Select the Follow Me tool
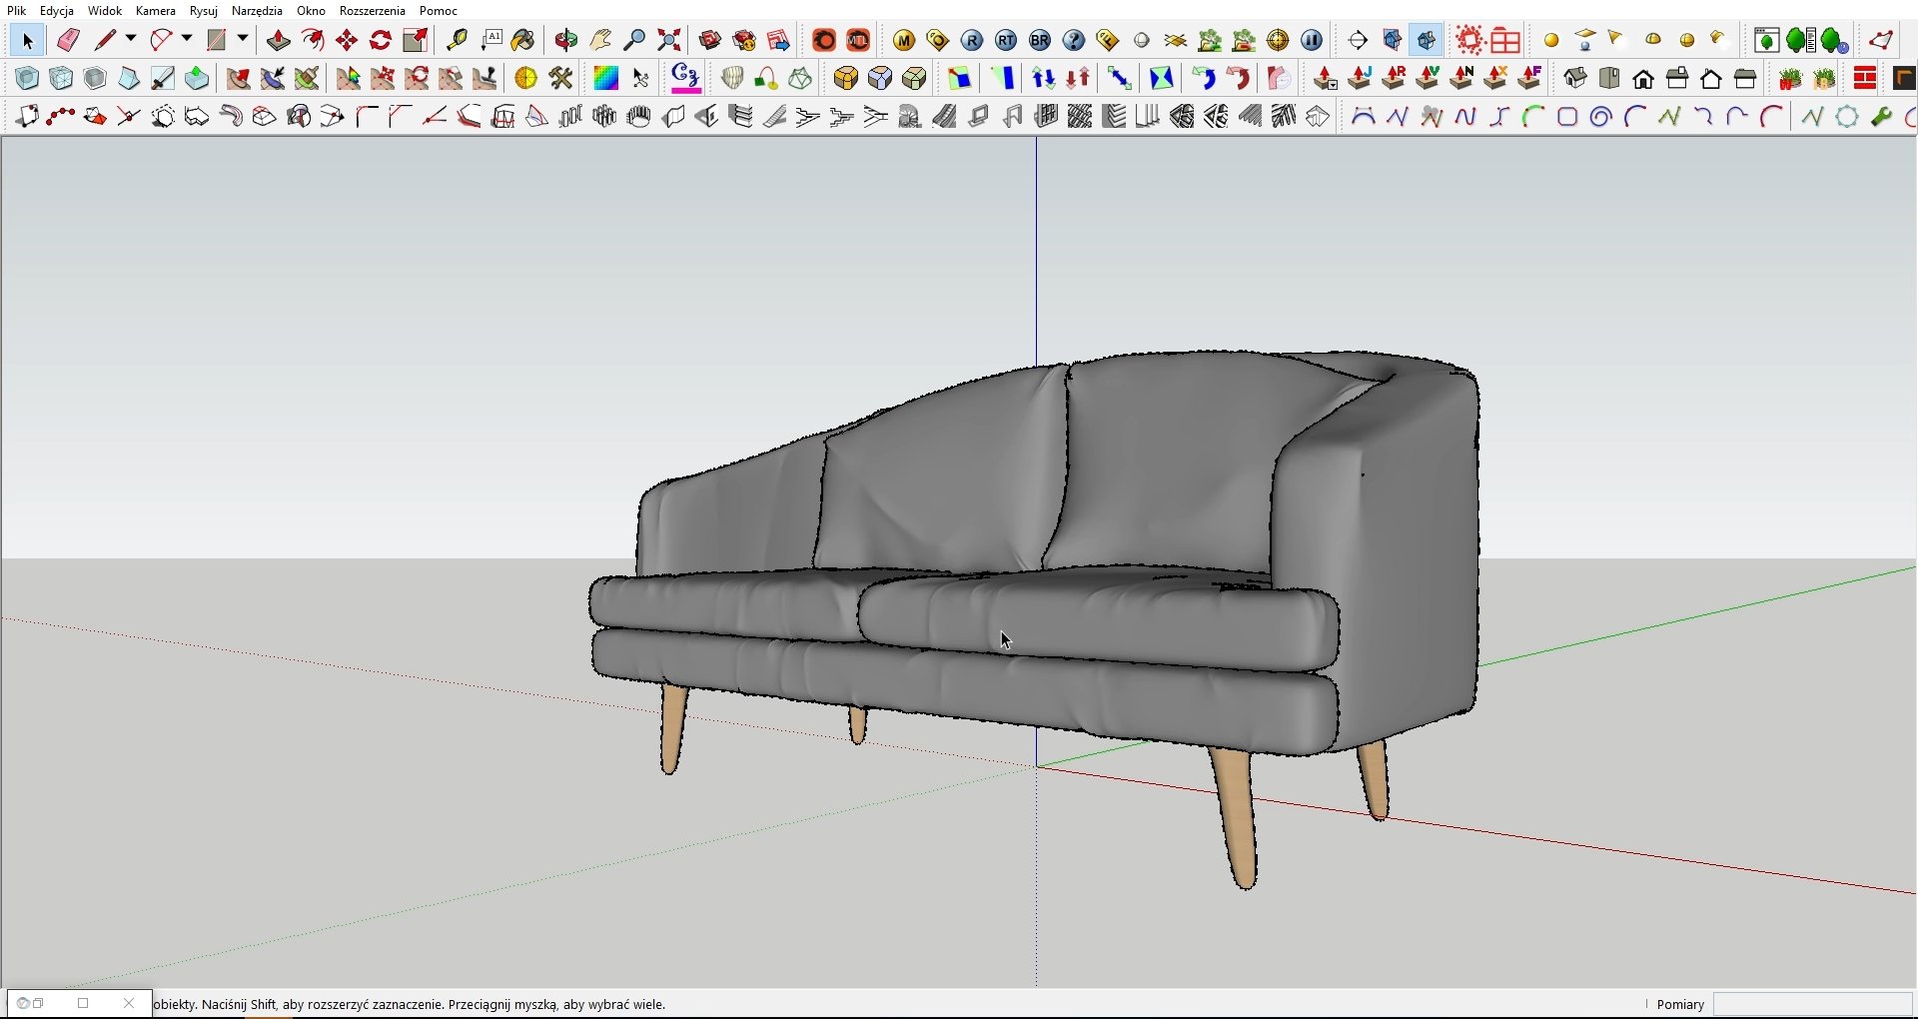 [313, 40]
